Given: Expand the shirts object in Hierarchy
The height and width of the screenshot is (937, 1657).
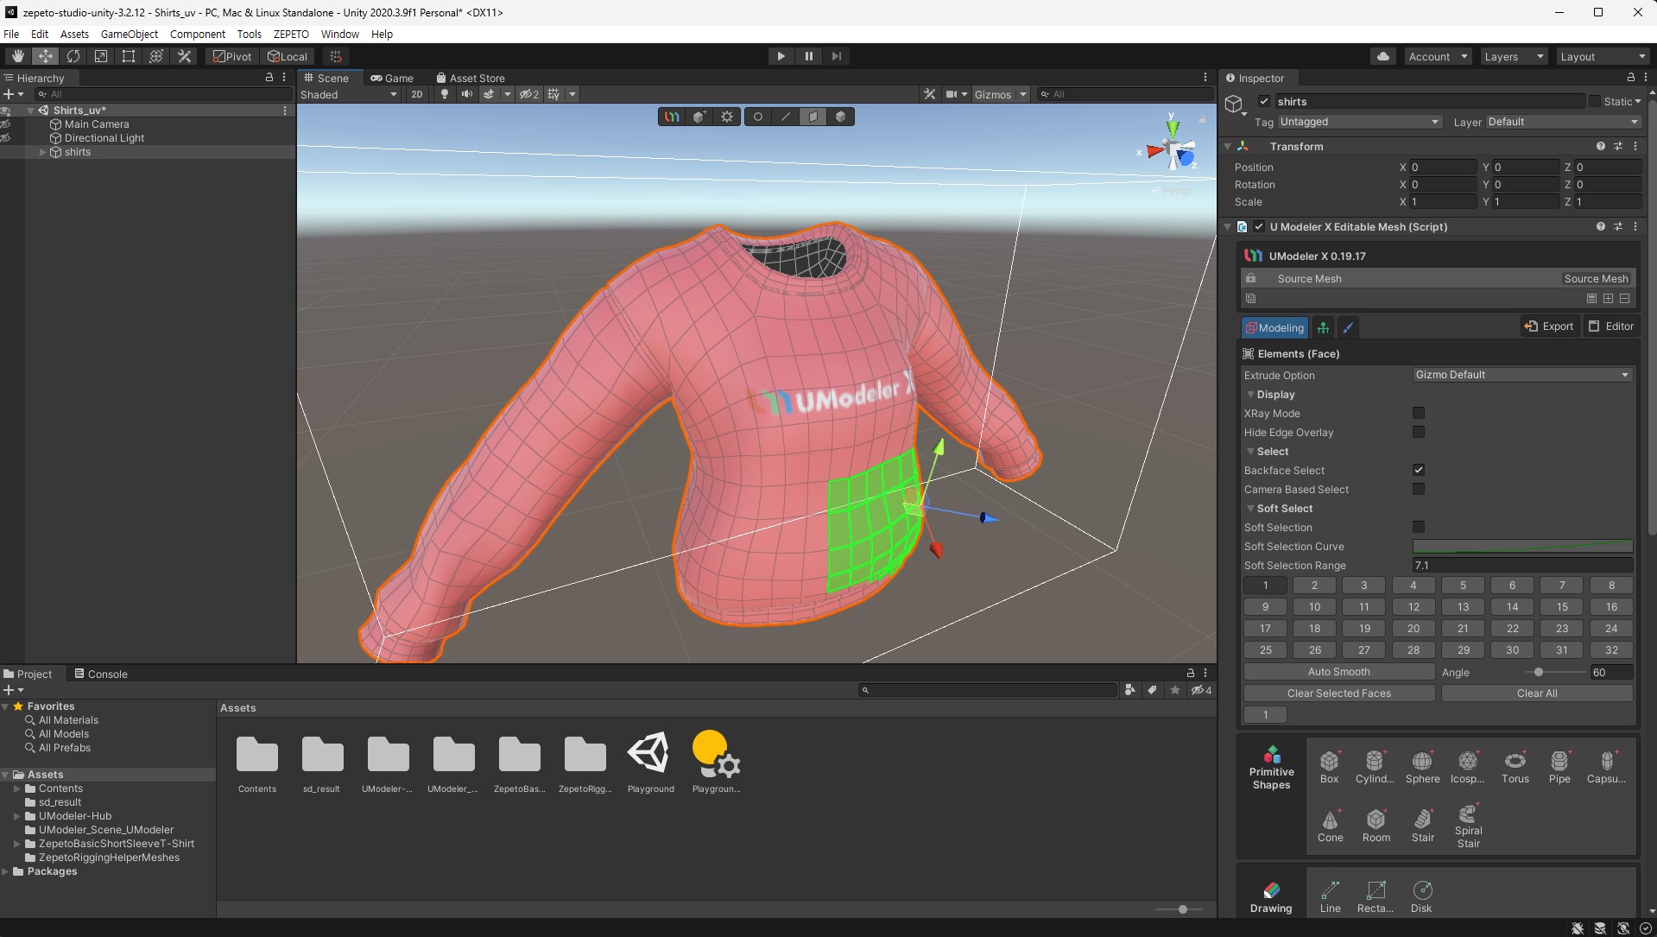Looking at the screenshot, I should click(42, 152).
